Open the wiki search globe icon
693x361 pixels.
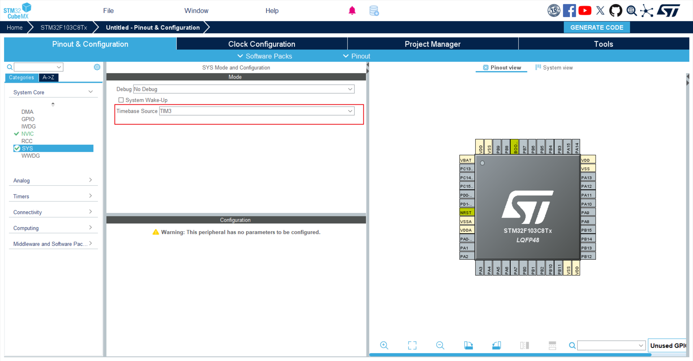pos(632,11)
